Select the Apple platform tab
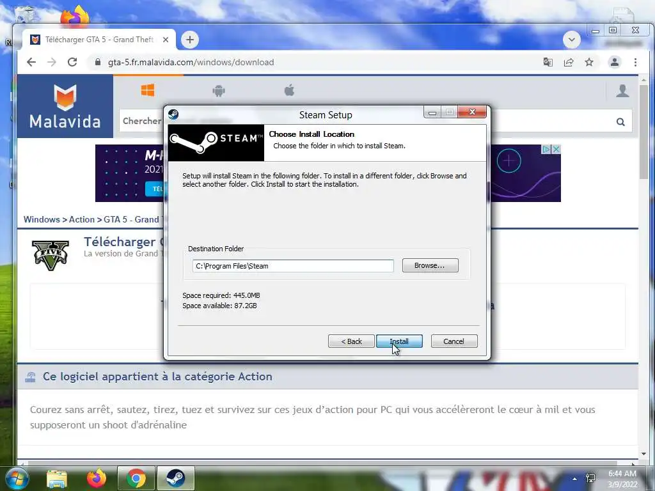The image size is (655, 491). pos(290,90)
